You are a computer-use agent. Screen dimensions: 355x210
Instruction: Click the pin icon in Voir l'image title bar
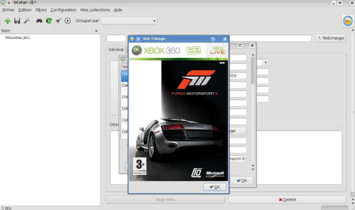(138, 39)
